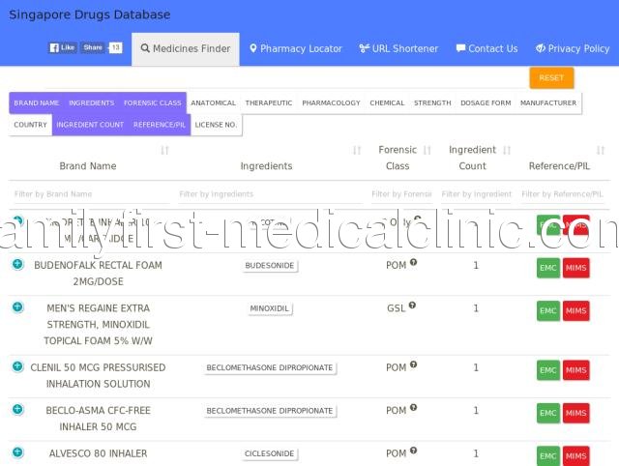Open MIMS reference for Men's Regaine
619x466 pixels.
click(576, 311)
